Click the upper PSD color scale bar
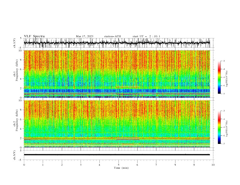 (219, 77)
